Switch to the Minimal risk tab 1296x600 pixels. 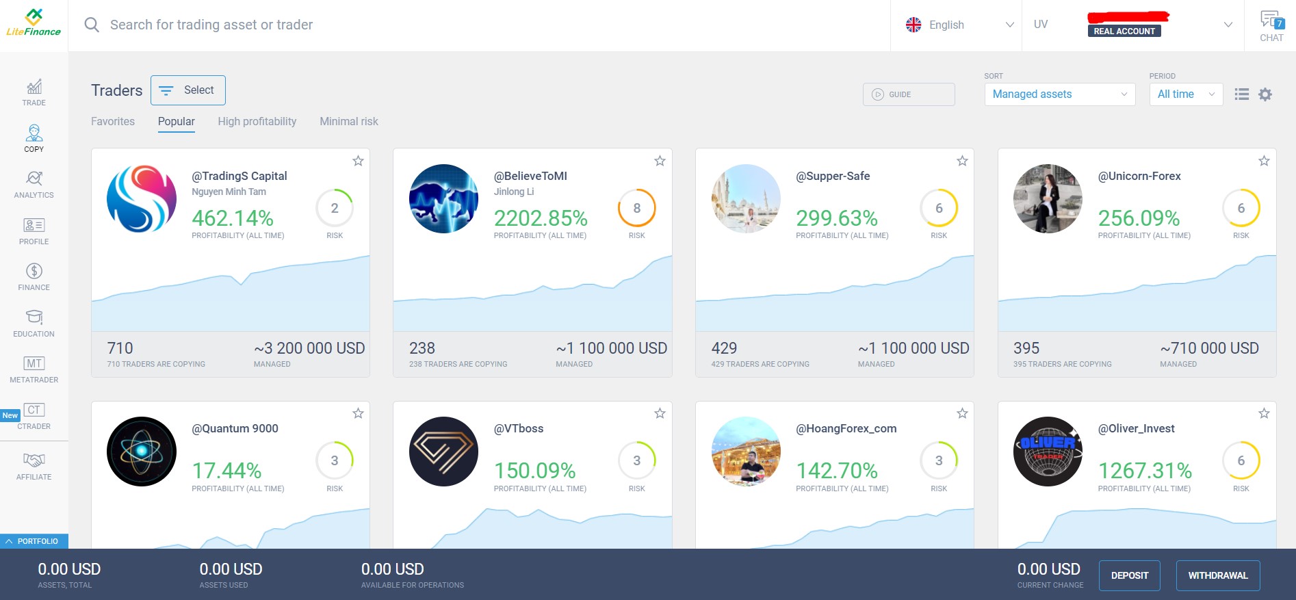349,121
